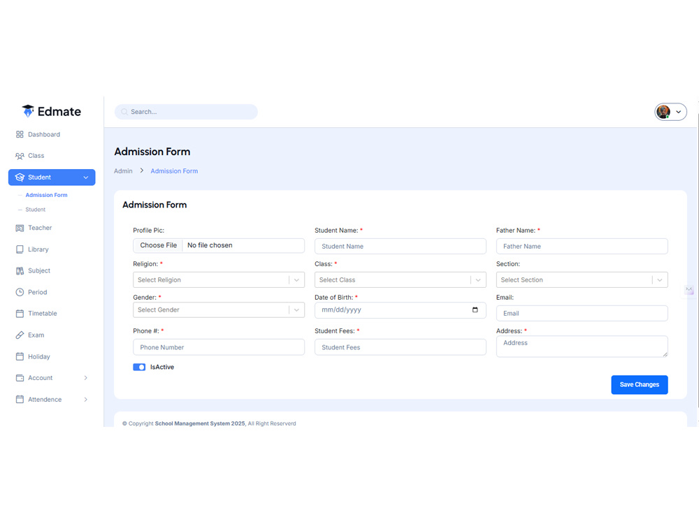
Task: Open the Class menu item
Action: 36,156
